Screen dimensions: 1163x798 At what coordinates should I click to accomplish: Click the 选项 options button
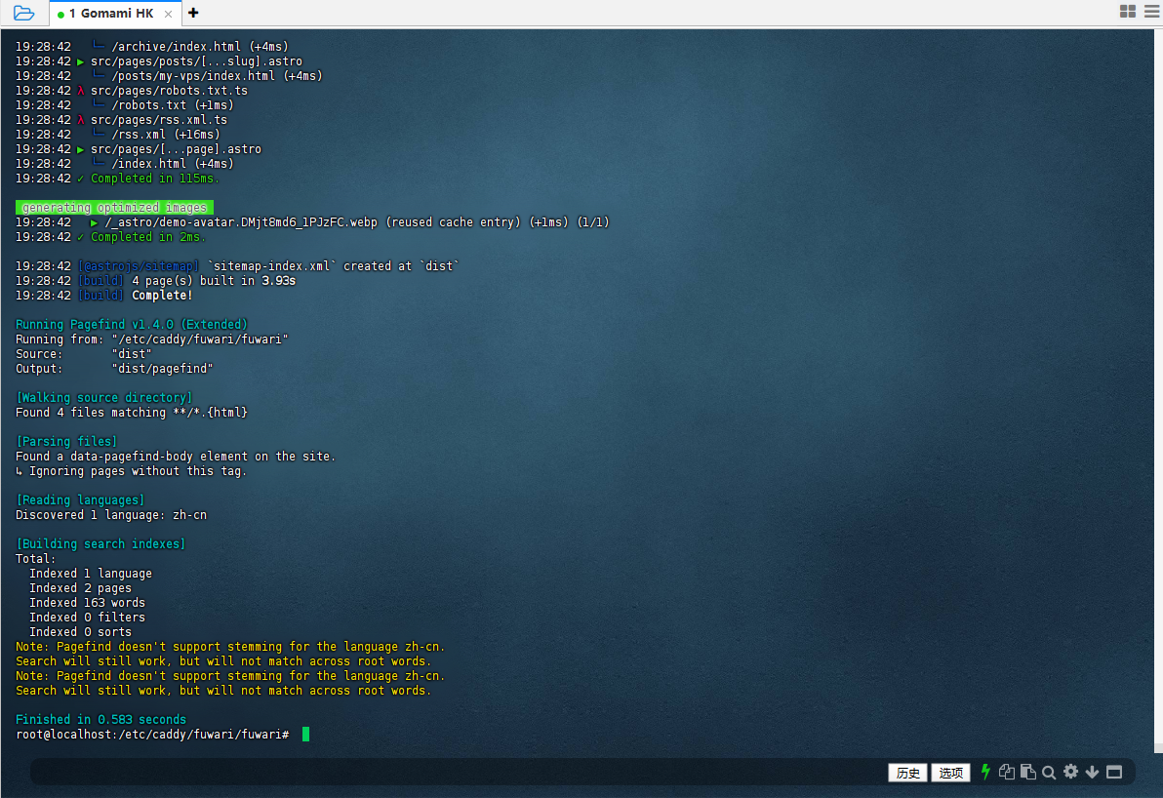950,773
